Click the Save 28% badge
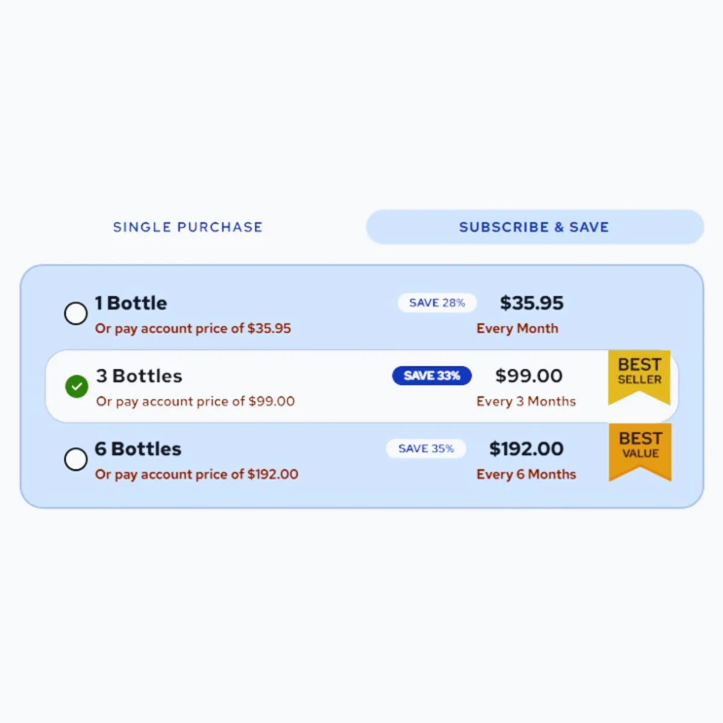Screen dimensions: 723x723 point(437,302)
